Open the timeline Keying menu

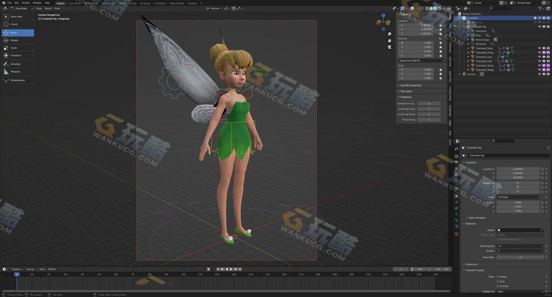coord(31,269)
